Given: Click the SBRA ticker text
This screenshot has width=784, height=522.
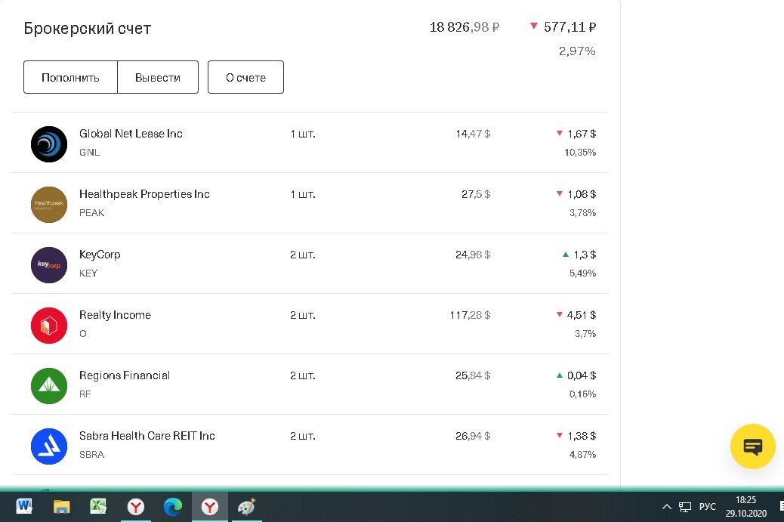Looking at the screenshot, I should point(92,455).
